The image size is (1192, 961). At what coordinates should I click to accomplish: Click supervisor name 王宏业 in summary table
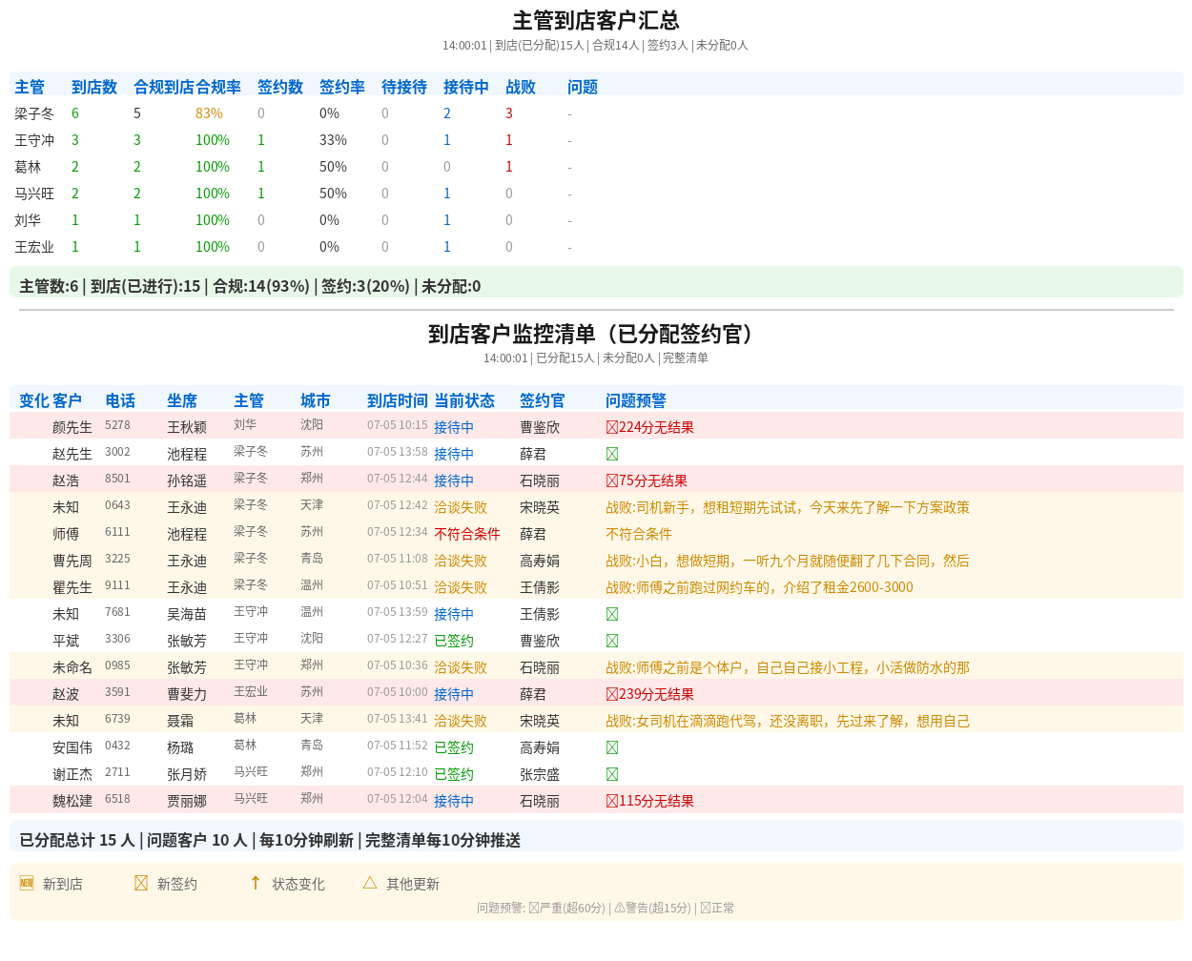[x=34, y=247]
